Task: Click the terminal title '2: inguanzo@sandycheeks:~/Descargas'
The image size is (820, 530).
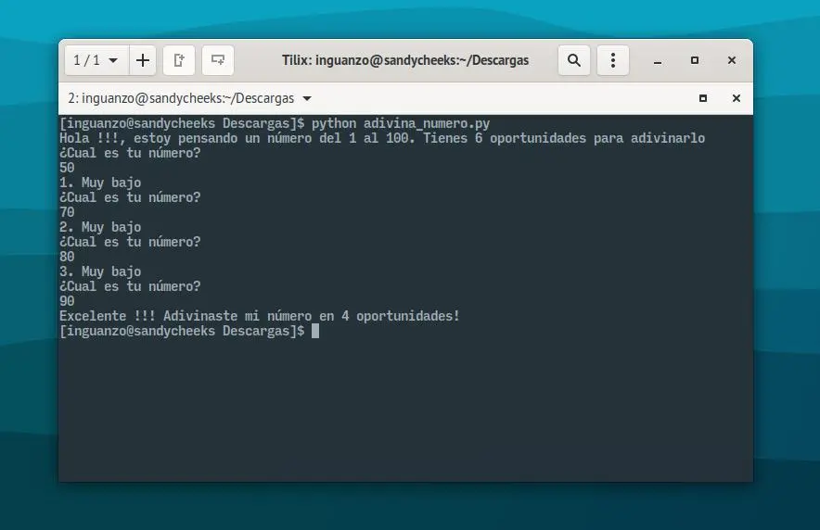Action: click(x=181, y=98)
